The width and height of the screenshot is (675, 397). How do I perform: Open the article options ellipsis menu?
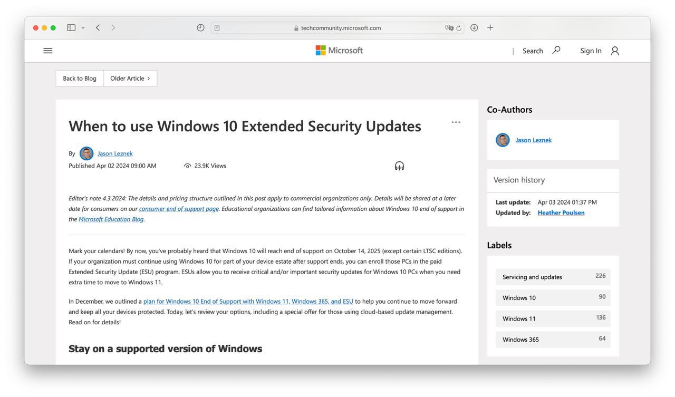[456, 122]
